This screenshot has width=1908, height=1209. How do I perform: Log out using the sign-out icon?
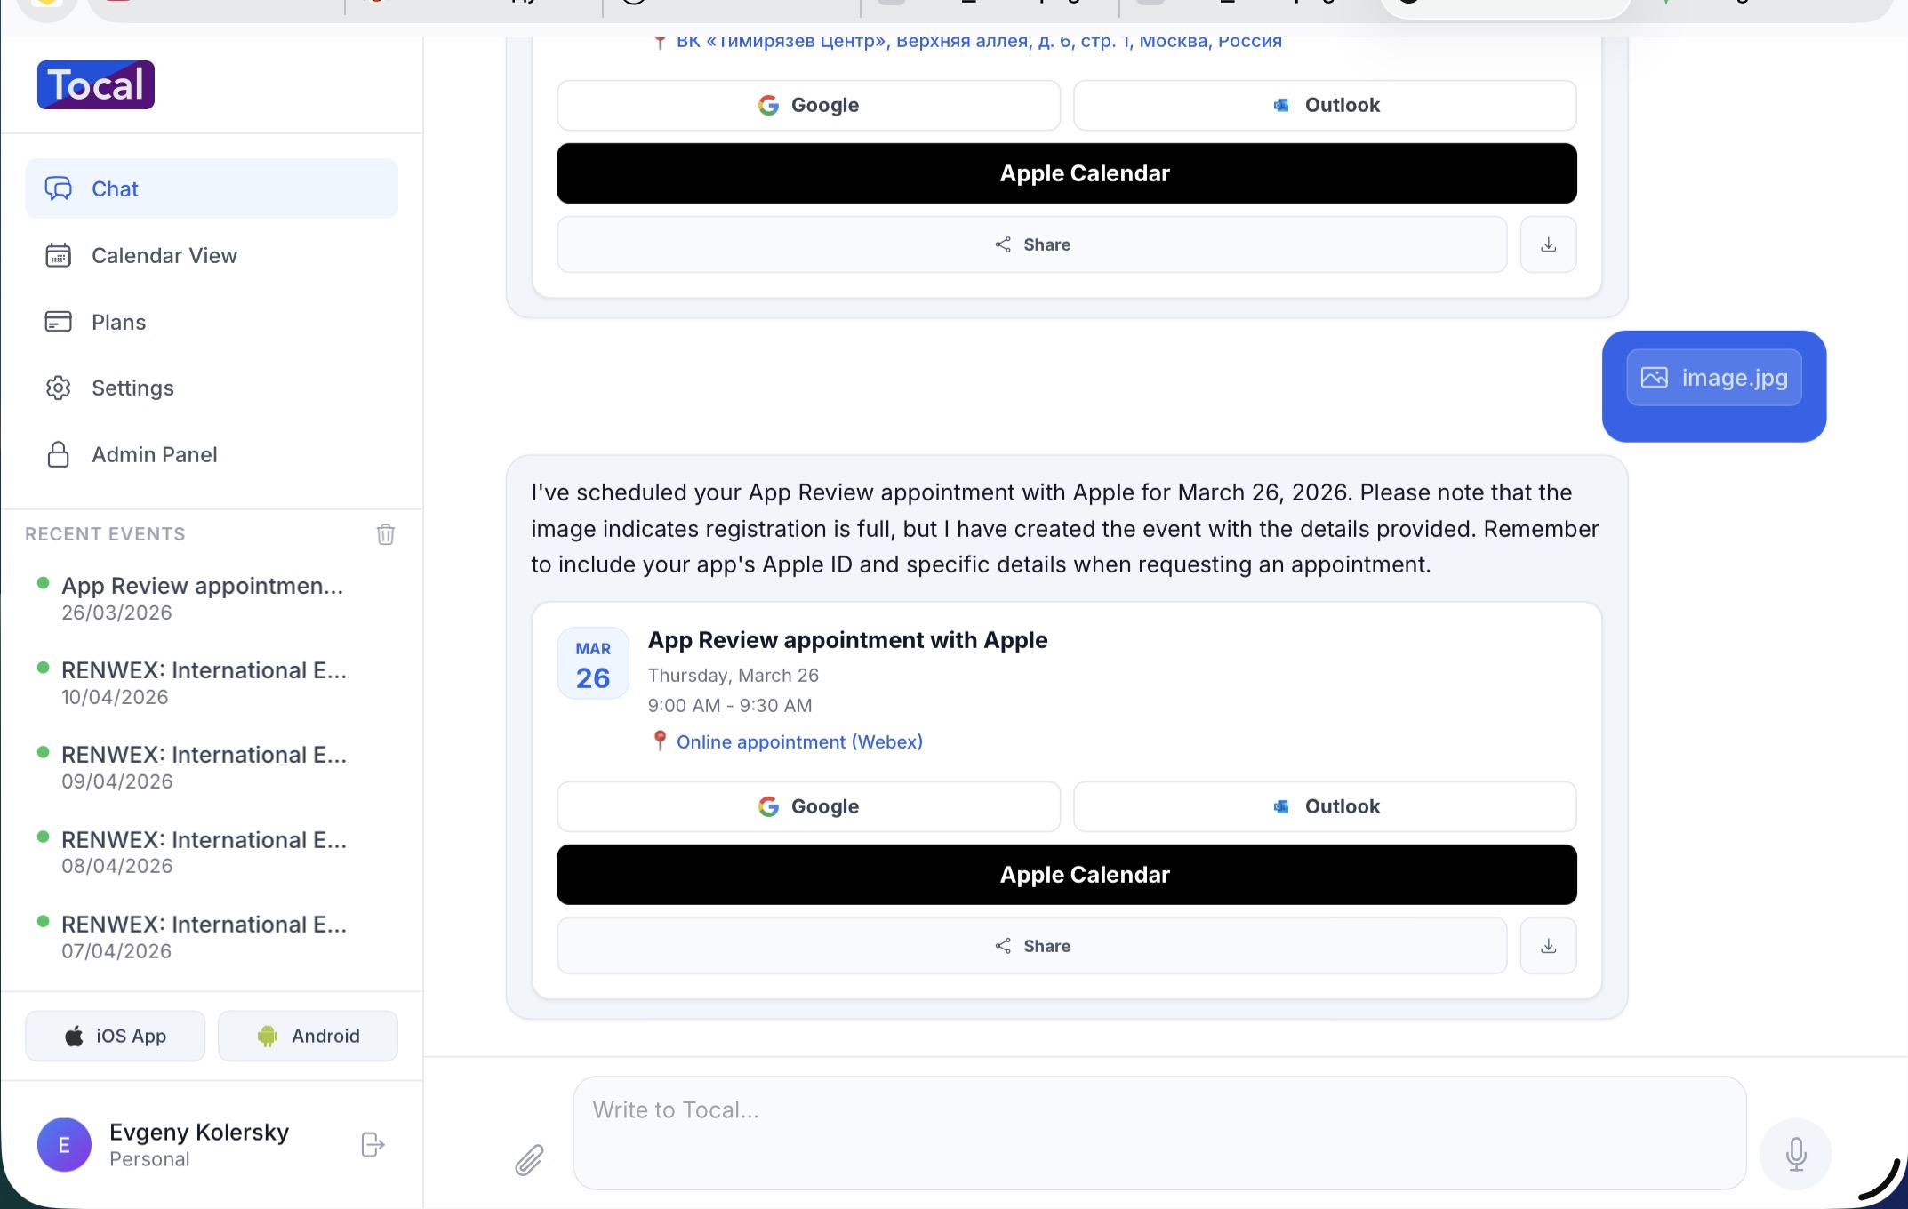coord(373,1145)
